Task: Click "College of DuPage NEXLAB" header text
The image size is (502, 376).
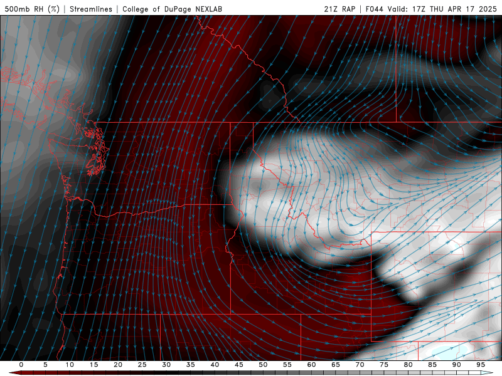Action: (172, 9)
